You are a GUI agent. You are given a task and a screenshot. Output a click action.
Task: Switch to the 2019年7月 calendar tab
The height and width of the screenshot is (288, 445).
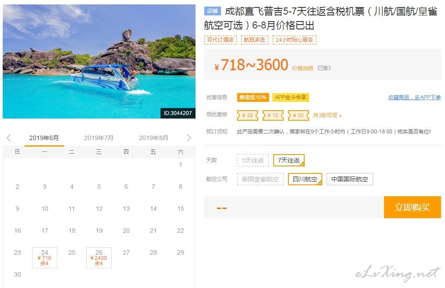pyautogui.click(x=99, y=138)
